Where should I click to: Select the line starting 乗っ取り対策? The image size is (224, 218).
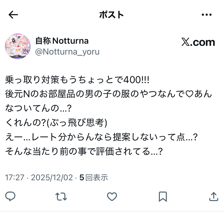click(77, 80)
